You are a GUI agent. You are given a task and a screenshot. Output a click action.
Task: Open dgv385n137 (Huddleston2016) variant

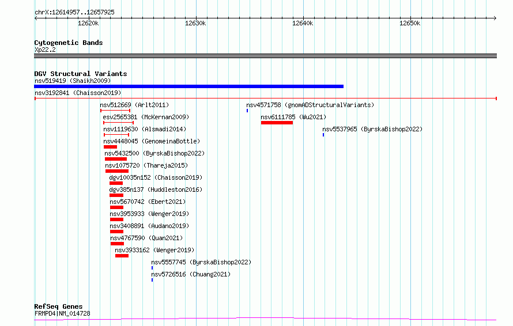[x=156, y=189]
